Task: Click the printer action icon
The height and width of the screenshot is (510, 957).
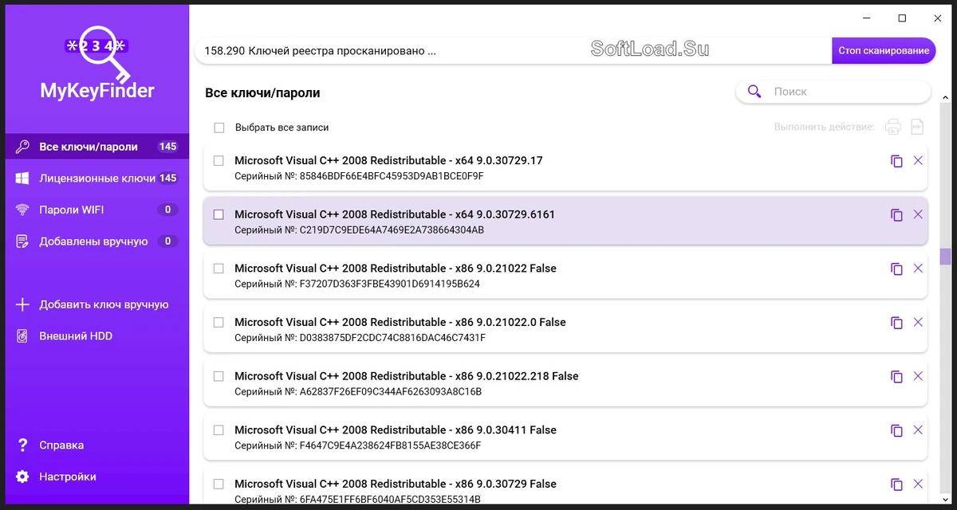Action: click(x=893, y=127)
